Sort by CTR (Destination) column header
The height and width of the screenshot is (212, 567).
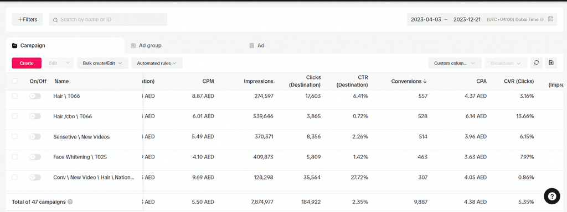click(x=352, y=82)
